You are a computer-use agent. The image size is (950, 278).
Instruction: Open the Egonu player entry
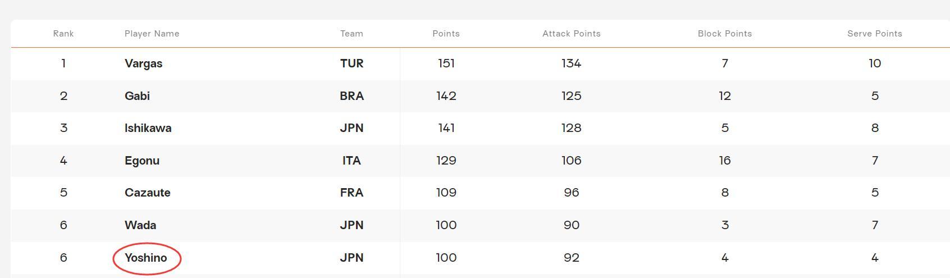tap(142, 161)
